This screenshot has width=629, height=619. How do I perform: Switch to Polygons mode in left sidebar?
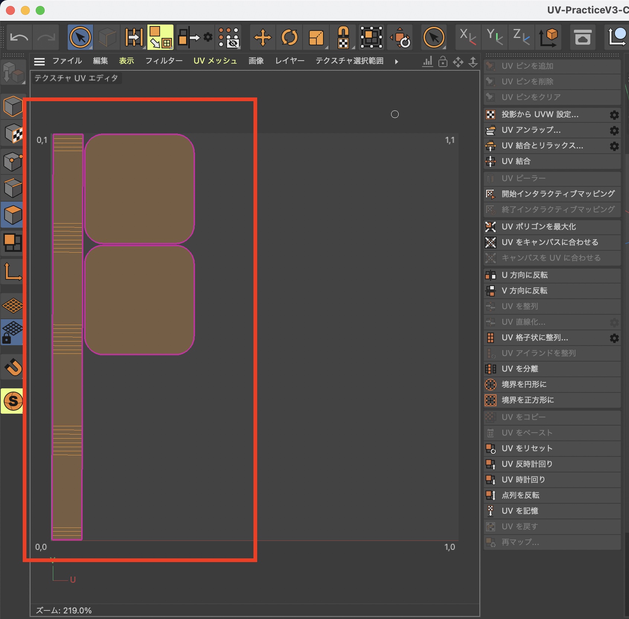13,215
